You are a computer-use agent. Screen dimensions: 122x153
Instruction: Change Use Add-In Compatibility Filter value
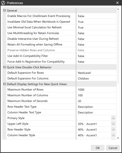(x=96, y=56)
